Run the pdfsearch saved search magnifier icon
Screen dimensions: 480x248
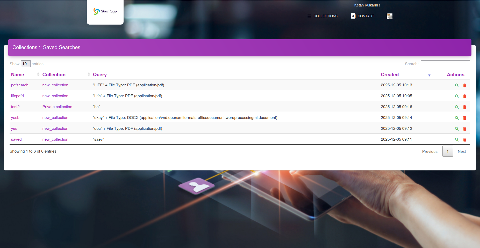point(457,85)
